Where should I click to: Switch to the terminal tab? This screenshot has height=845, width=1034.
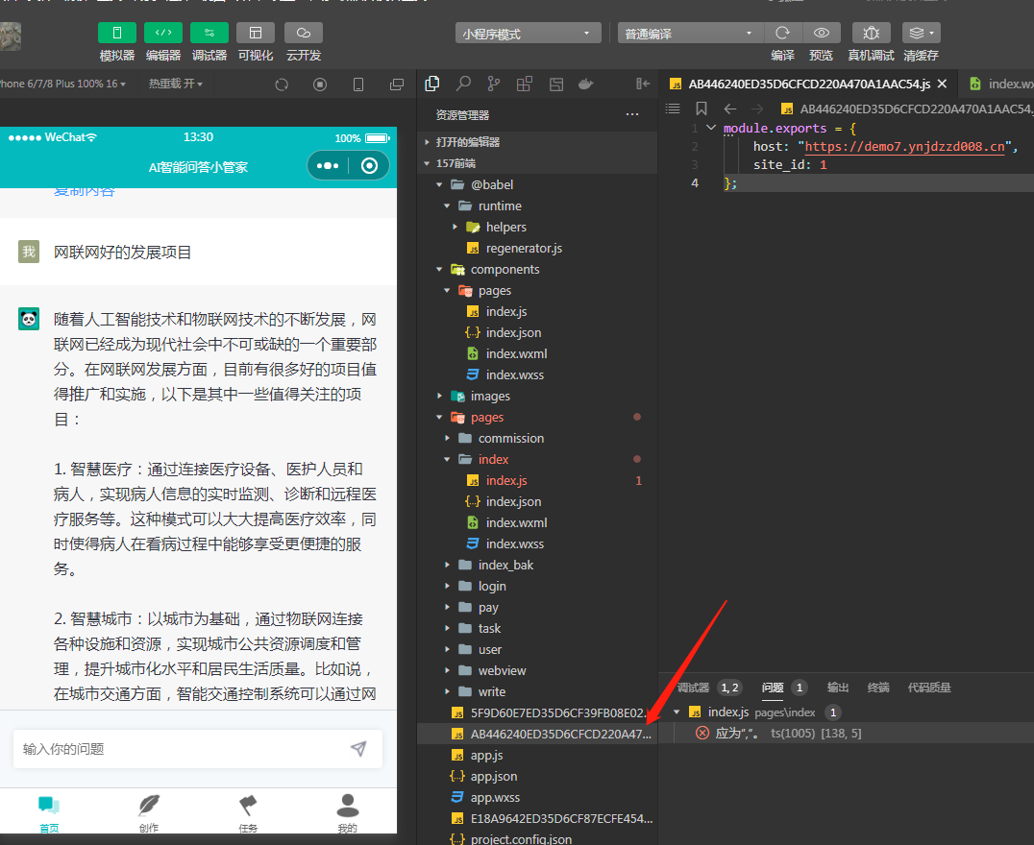point(877,688)
